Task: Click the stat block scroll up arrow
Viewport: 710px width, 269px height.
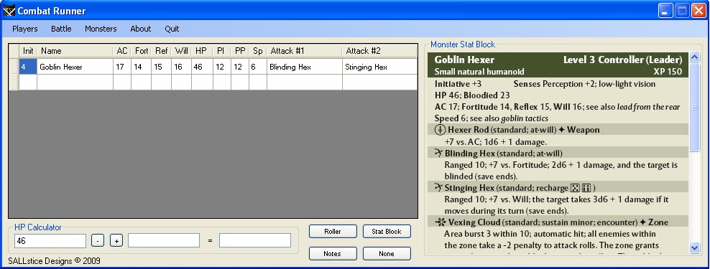Action: 695,57
